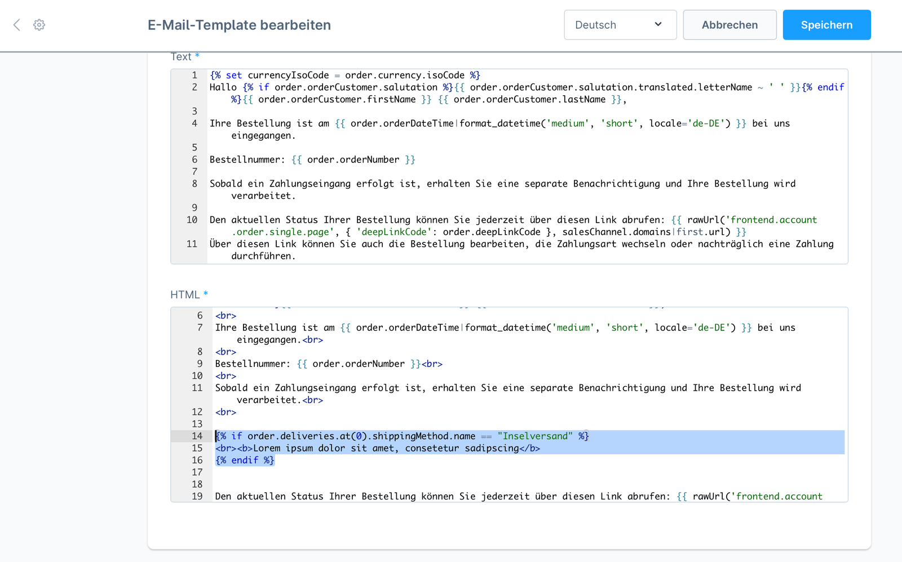The height and width of the screenshot is (562, 902).
Task: Click the endif line in HTML editor
Action: 245,461
